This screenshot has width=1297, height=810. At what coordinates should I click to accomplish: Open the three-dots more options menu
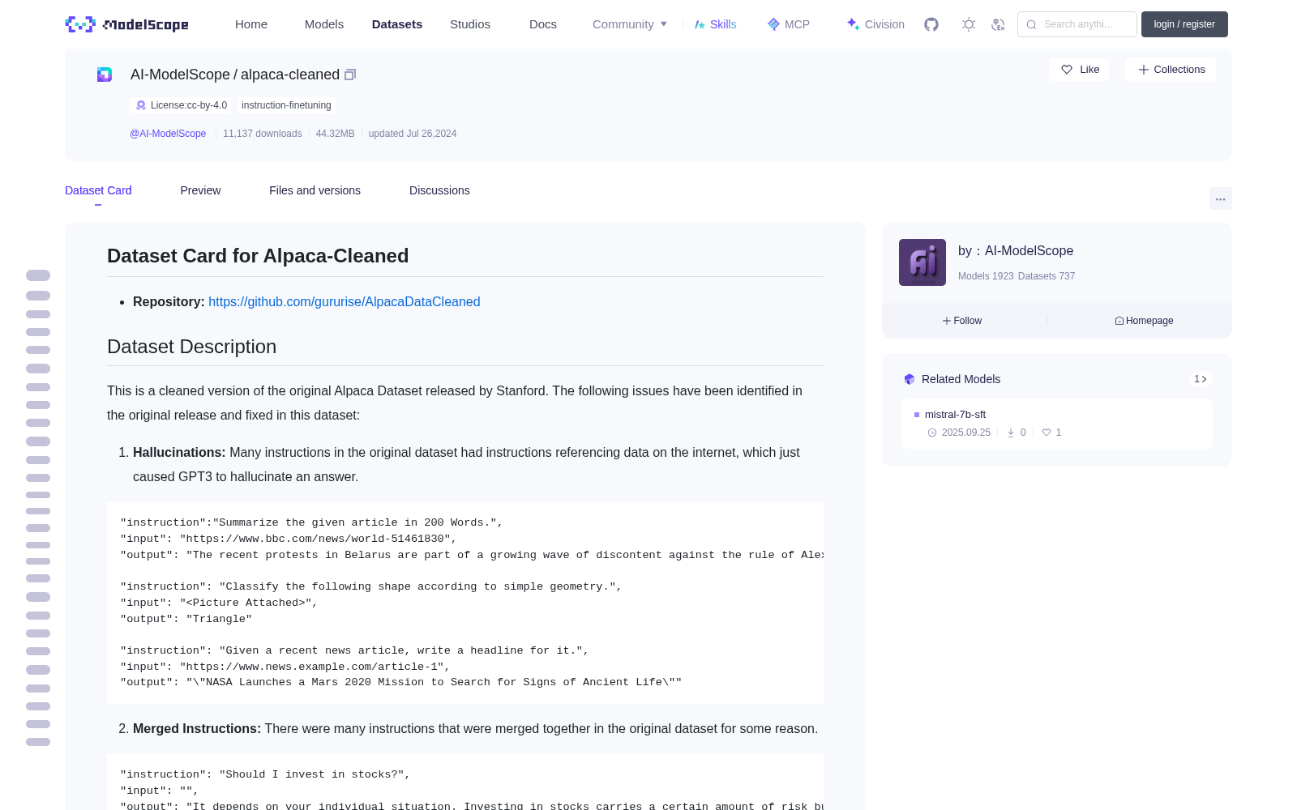[1221, 198]
